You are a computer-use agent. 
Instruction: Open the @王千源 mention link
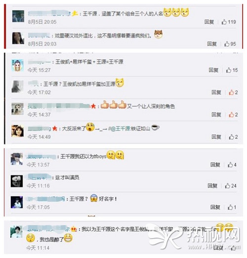tap(121, 129)
